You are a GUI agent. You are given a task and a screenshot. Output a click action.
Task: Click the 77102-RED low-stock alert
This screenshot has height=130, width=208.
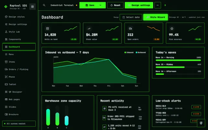[178, 114]
